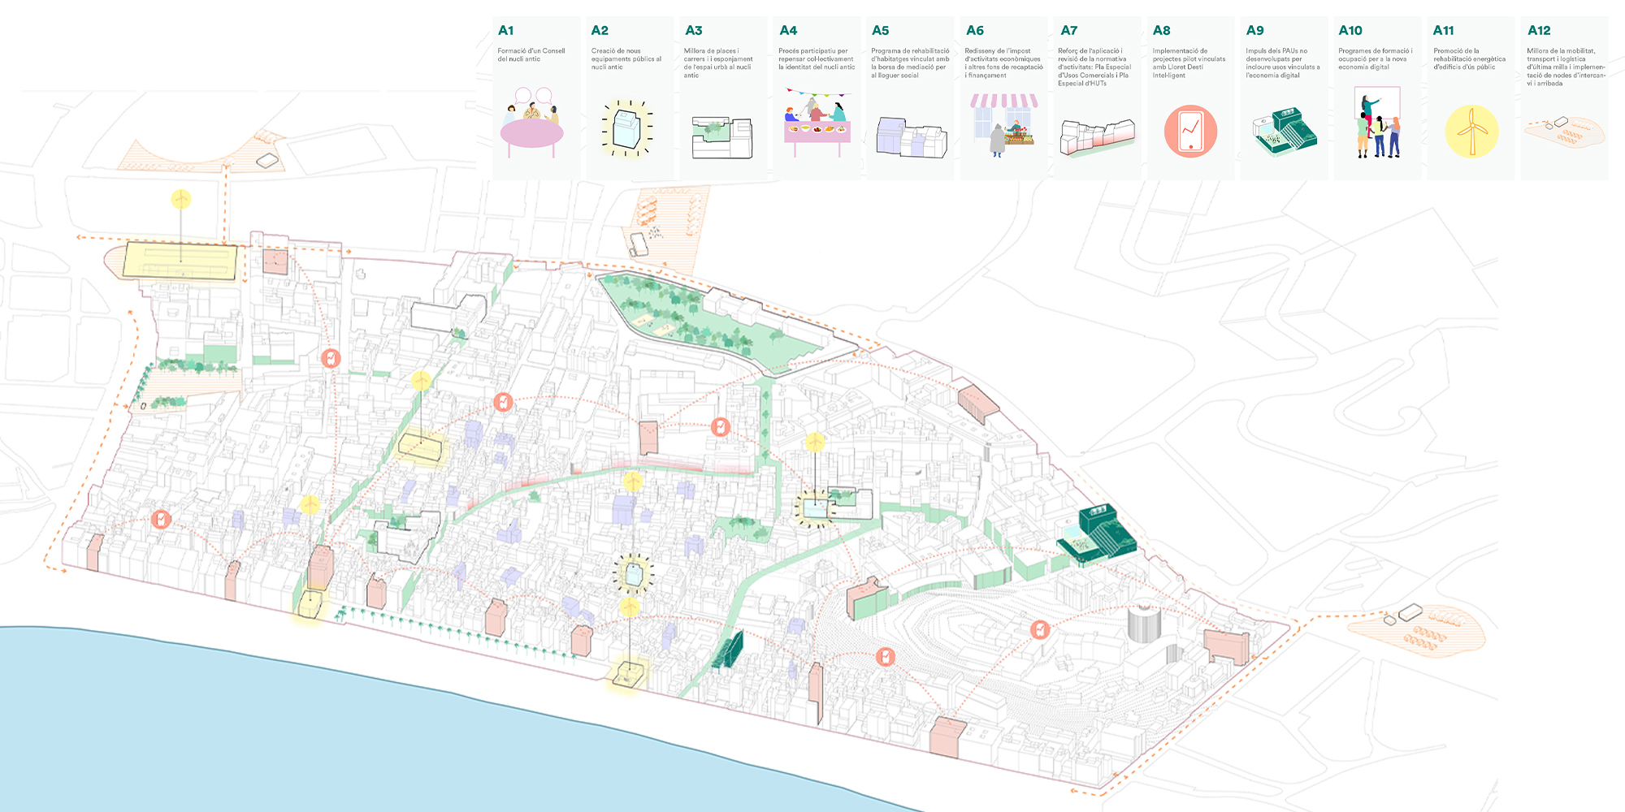Select the A12 heading label
Image resolution: width=1625 pixels, height=812 pixels.
coord(1539,31)
